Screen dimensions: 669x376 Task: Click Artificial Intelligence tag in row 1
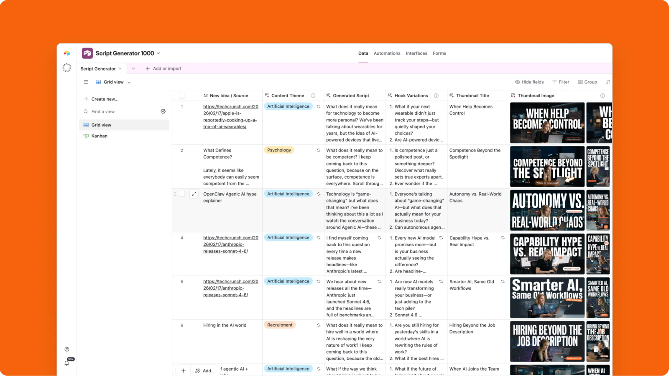289,106
